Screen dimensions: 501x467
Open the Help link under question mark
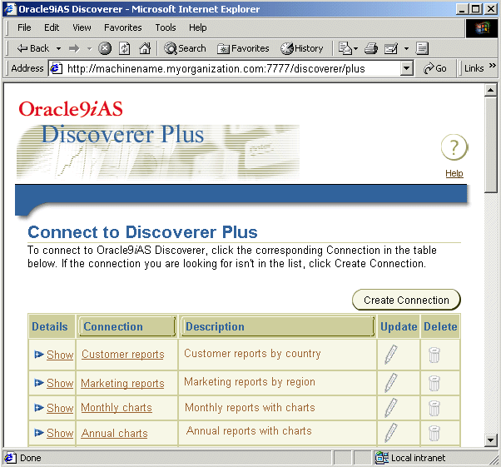pyautogui.click(x=454, y=173)
